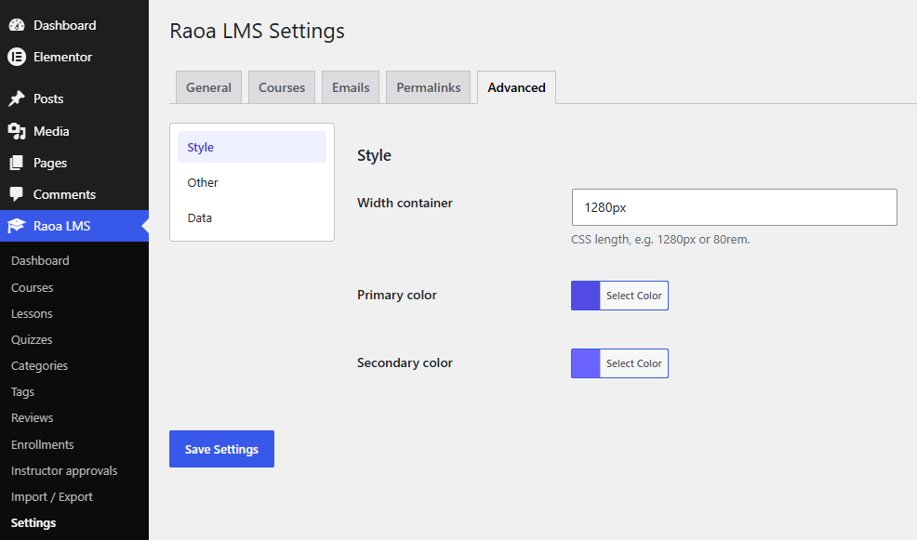
Task: Open the Categories submenu link
Action: click(x=39, y=366)
